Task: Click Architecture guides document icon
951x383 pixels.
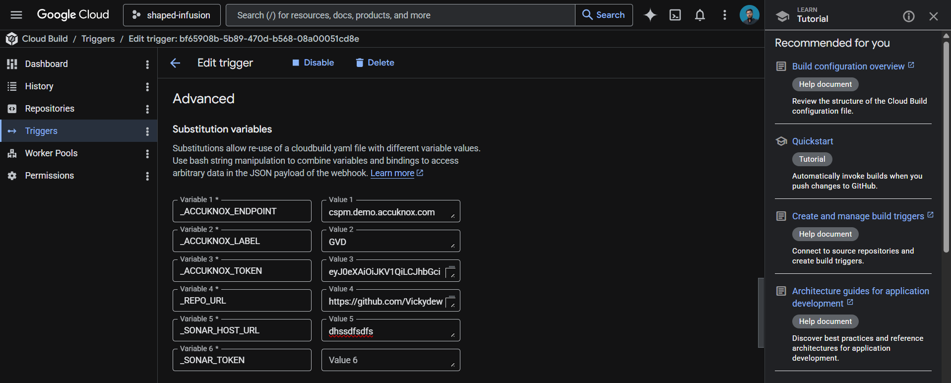Action: (x=781, y=291)
